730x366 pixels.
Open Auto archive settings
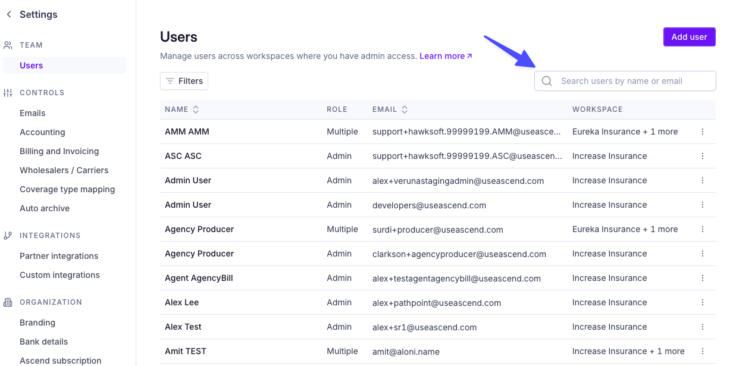pos(45,208)
